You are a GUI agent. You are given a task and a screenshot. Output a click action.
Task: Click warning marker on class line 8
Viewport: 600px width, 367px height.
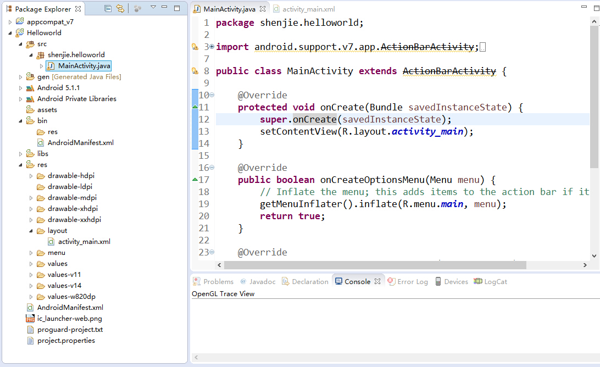pyautogui.click(x=195, y=71)
